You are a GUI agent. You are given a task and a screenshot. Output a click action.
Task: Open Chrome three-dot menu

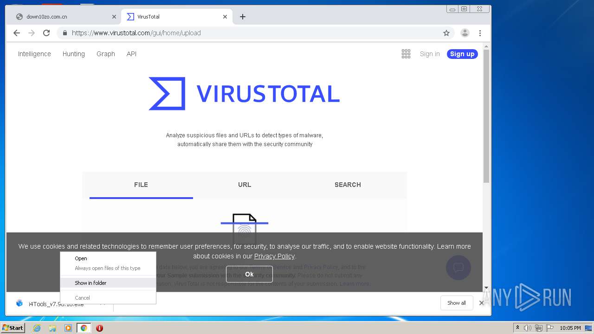coord(480,33)
